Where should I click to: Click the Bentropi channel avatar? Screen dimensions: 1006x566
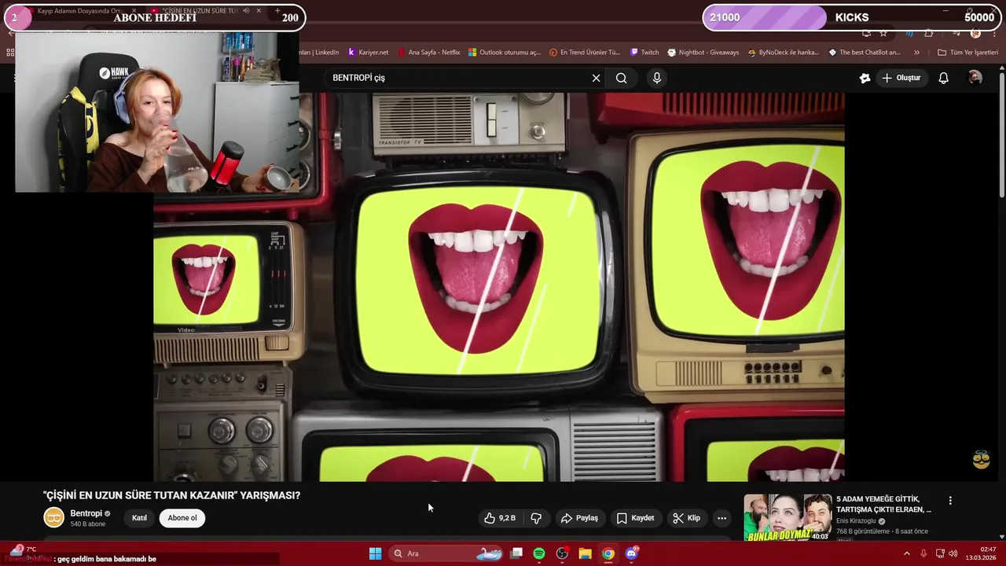[53, 517]
